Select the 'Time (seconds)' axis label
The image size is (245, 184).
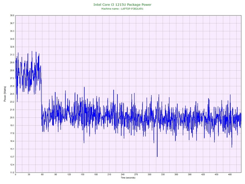tap(128, 178)
